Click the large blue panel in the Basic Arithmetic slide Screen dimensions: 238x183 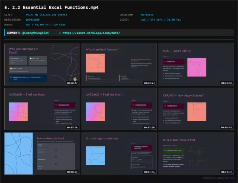click(19, 154)
